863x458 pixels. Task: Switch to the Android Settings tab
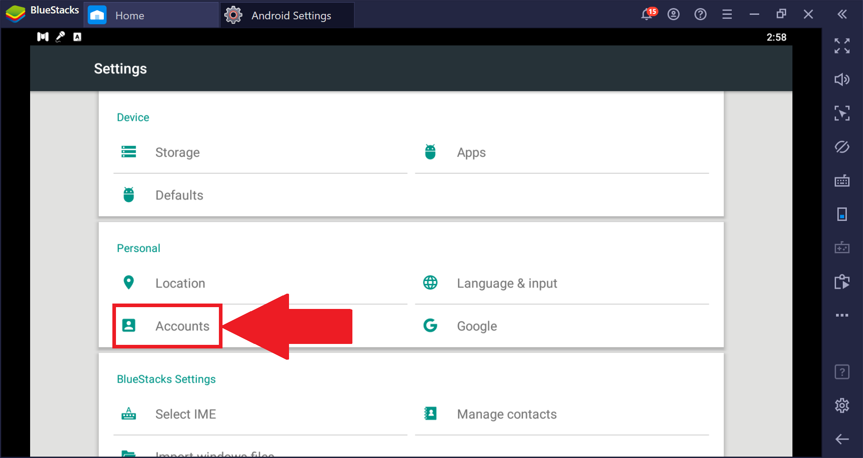pos(287,15)
